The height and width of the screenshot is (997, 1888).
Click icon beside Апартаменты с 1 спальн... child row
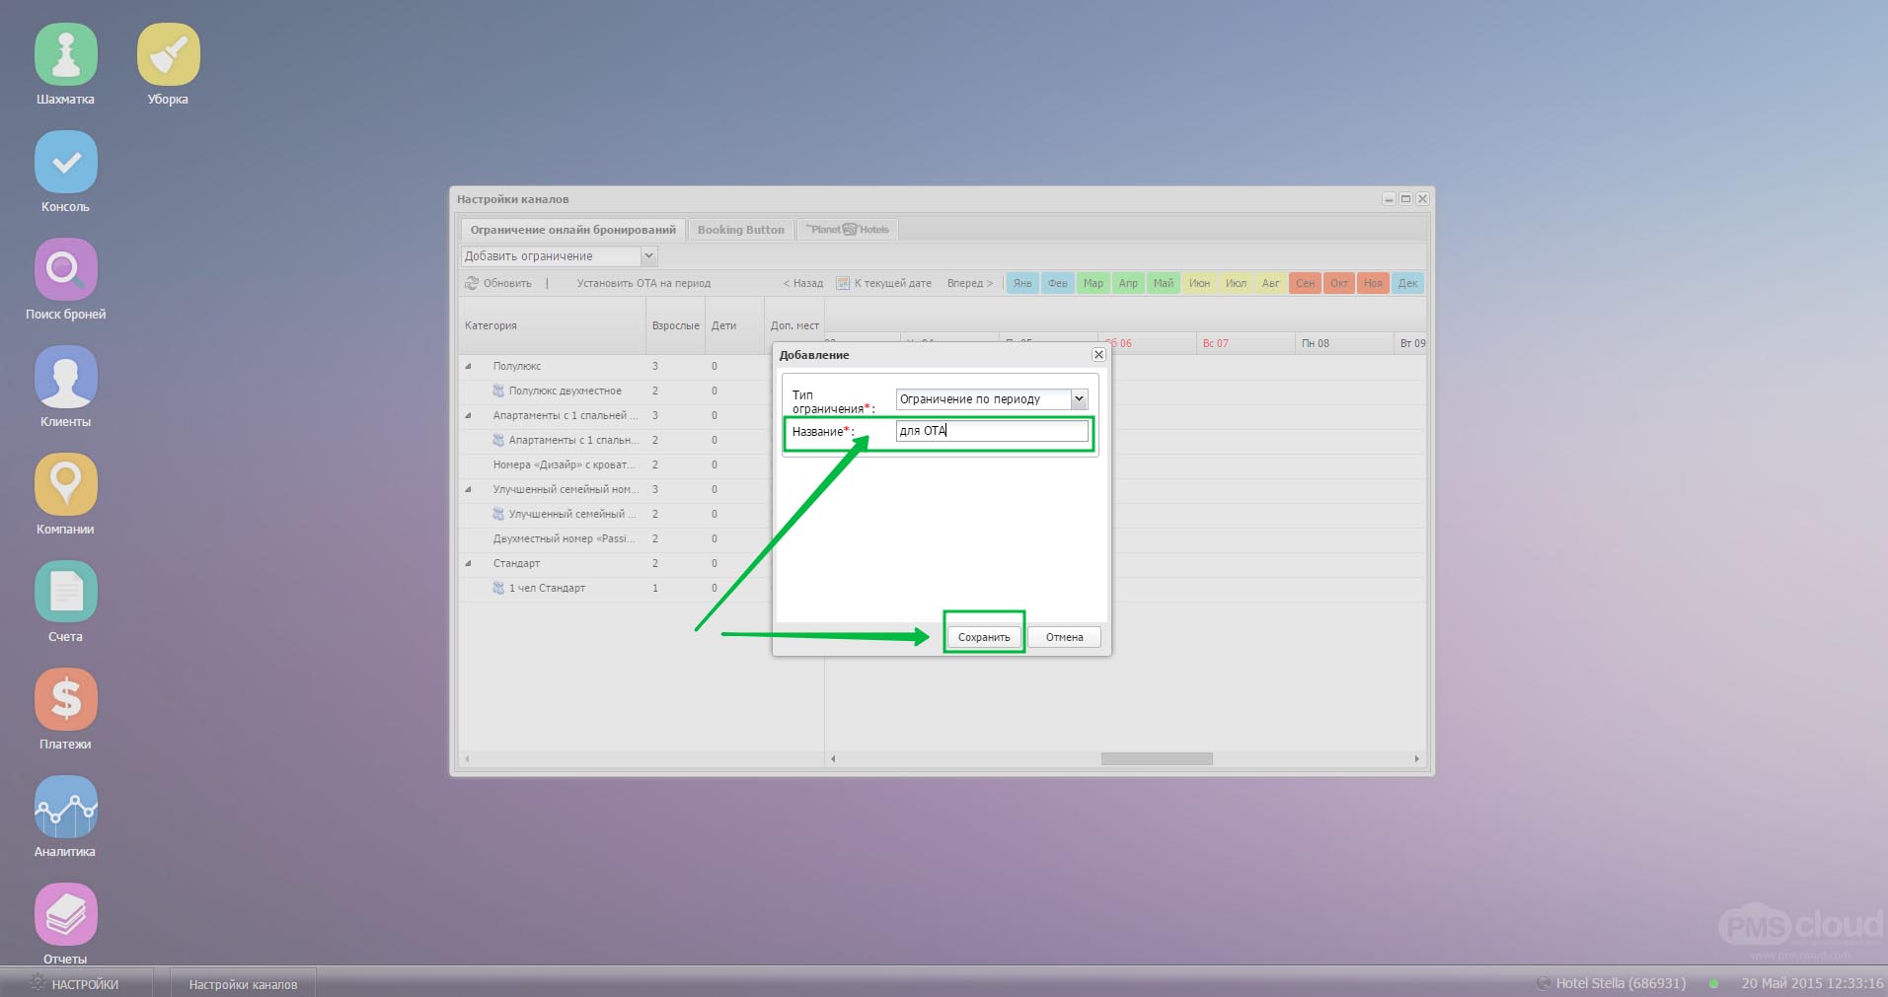click(x=498, y=440)
